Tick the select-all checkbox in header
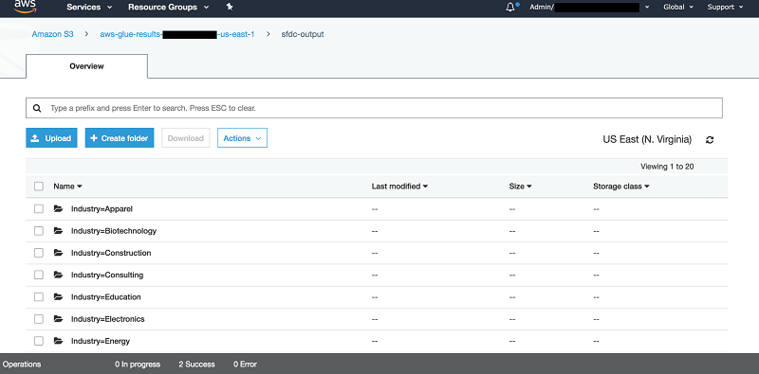This screenshot has width=759, height=374. [x=39, y=186]
